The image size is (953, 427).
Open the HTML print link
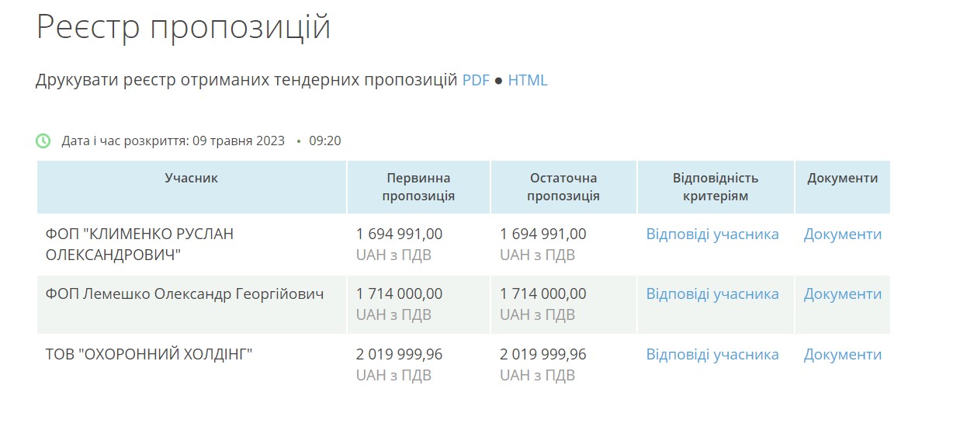[528, 80]
